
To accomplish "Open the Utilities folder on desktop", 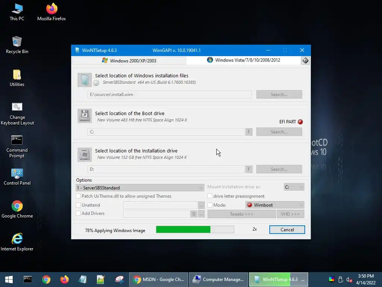I will pos(17,78).
